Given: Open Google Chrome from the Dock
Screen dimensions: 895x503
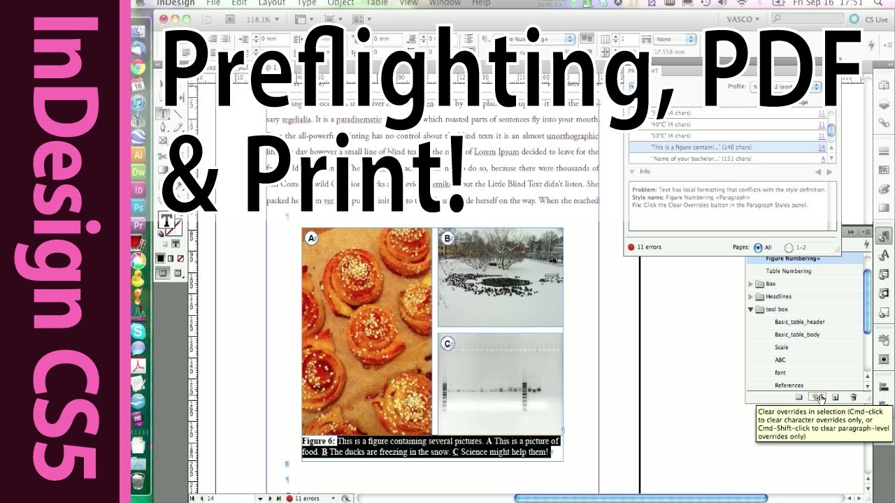Looking at the screenshot, I should [x=138, y=68].
